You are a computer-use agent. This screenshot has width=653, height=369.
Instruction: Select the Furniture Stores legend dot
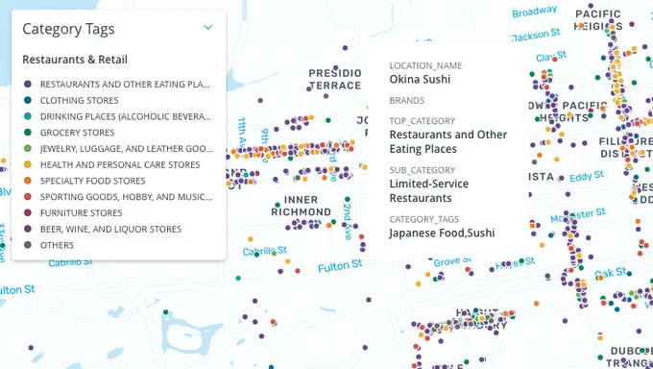(28, 212)
